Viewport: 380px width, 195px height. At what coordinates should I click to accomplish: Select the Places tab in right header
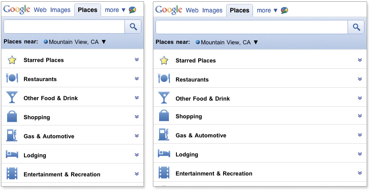pos(240,10)
